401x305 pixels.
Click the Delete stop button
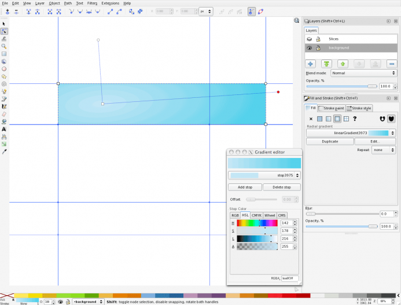[x=282, y=188]
